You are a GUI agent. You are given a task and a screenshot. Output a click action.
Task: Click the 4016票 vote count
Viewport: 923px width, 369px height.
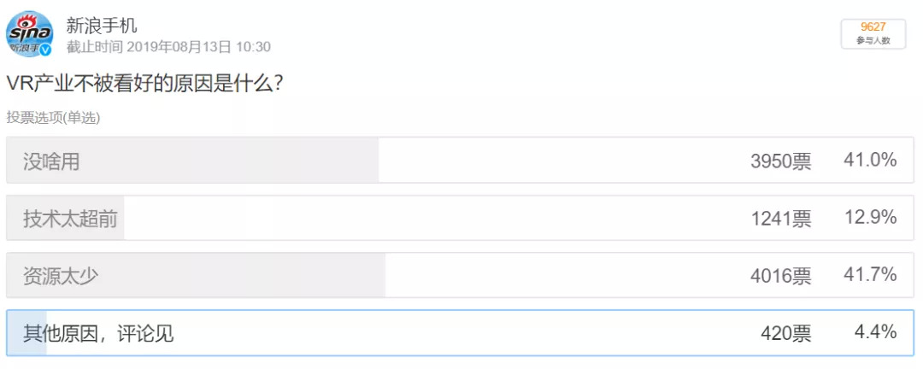point(781,276)
